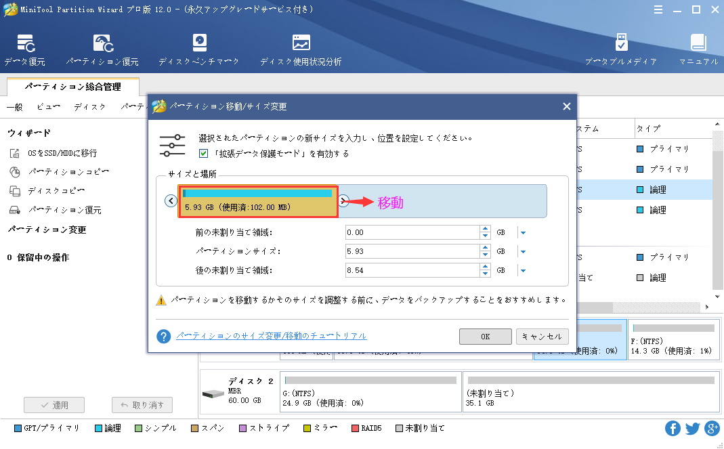Toggle 拡張データ保護モード checkbox
This screenshot has height=449, width=724.
pyautogui.click(x=203, y=154)
